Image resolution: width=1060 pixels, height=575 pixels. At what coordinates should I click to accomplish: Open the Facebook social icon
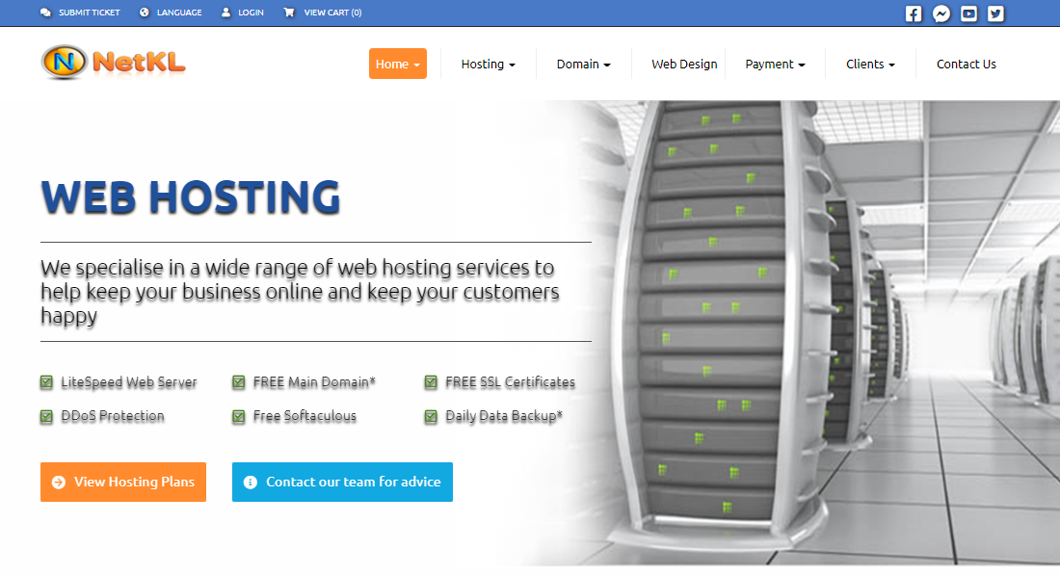(914, 13)
